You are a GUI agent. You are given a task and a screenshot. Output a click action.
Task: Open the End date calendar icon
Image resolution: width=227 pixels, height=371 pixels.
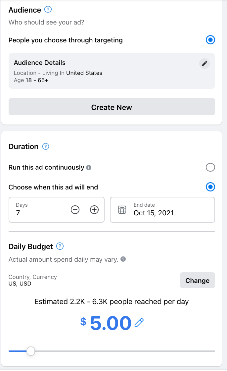tap(122, 210)
